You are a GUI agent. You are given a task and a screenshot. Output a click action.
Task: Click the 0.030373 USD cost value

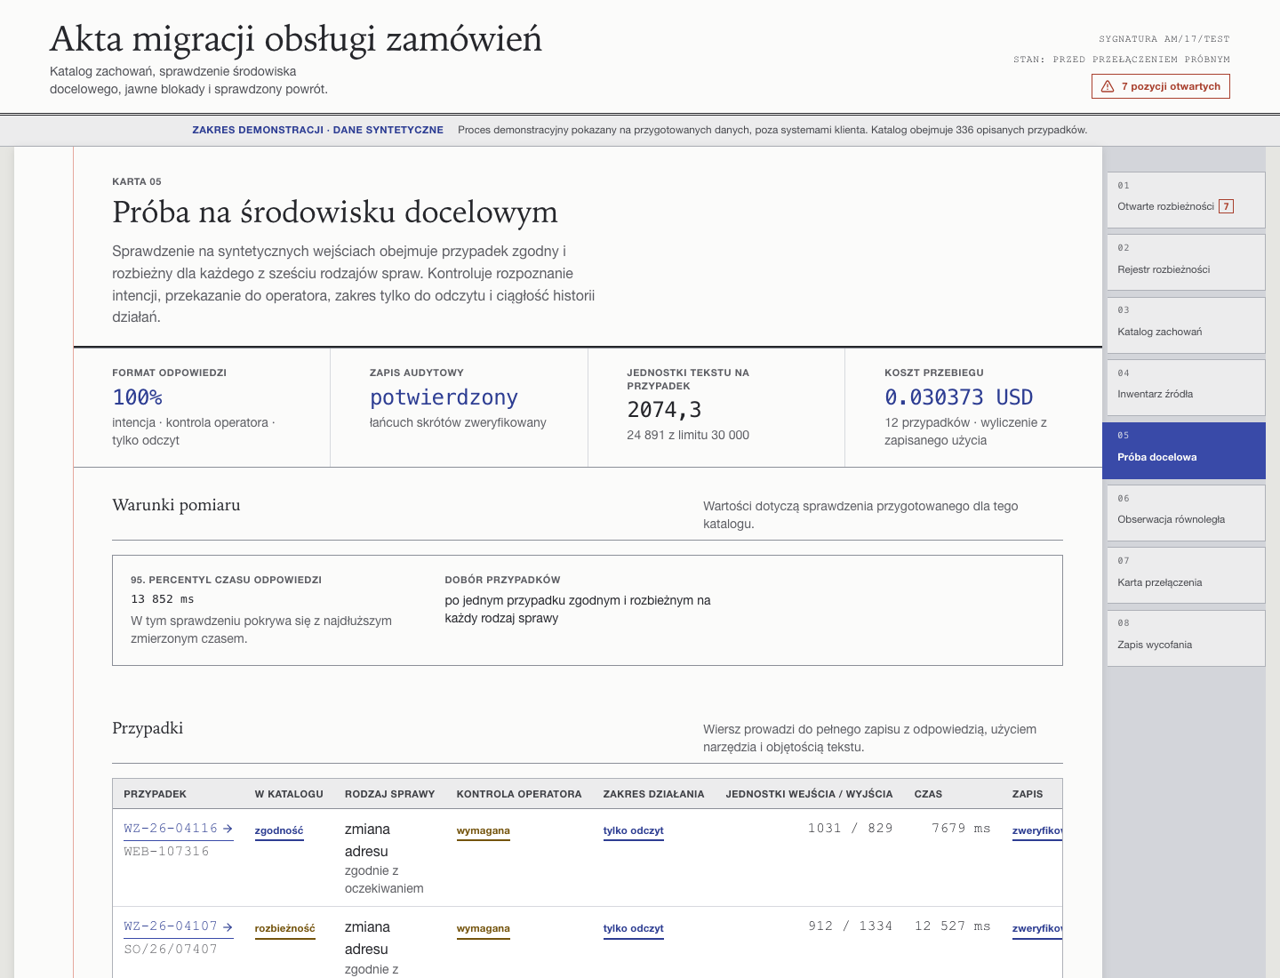958,397
